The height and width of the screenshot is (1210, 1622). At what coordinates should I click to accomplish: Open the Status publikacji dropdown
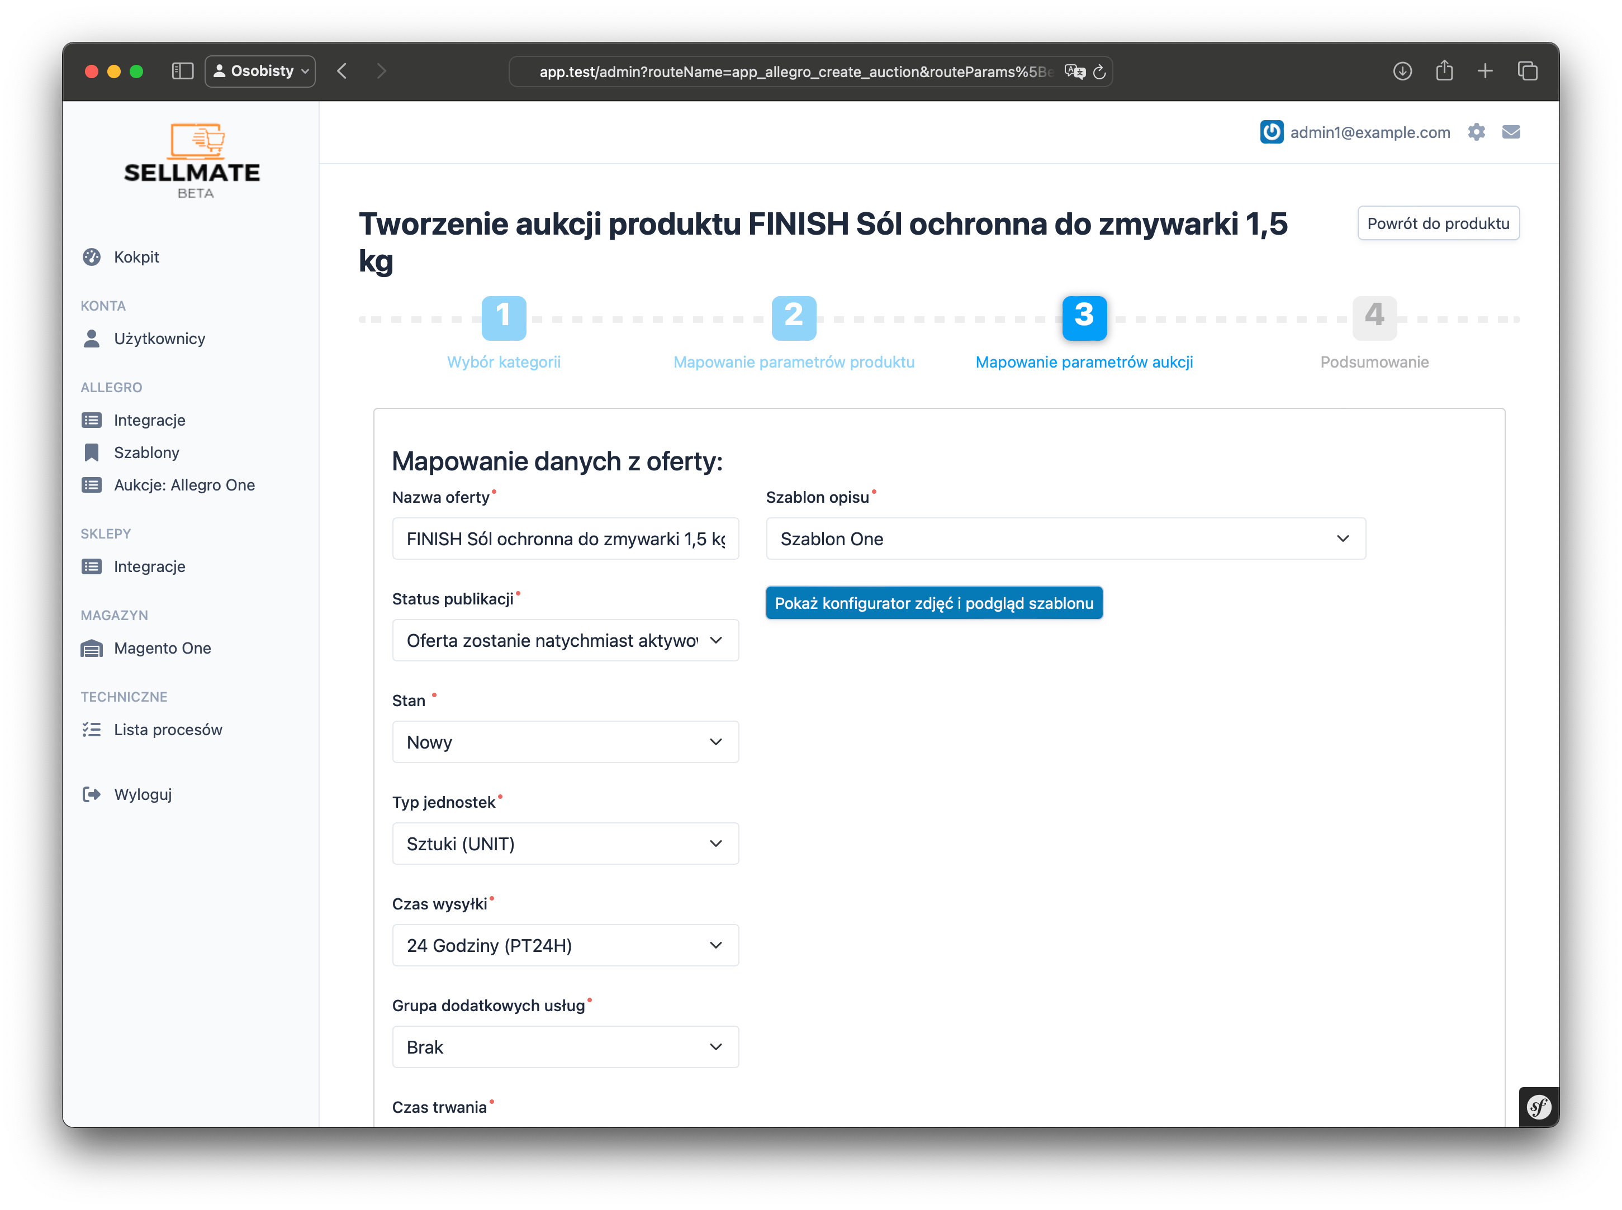[x=565, y=640]
